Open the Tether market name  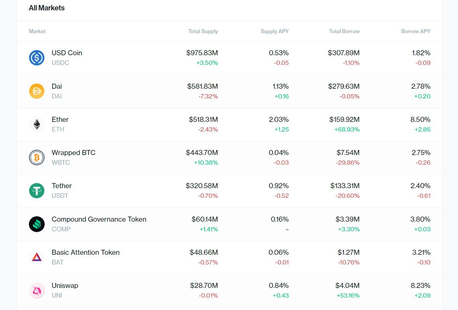(x=62, y=186)
